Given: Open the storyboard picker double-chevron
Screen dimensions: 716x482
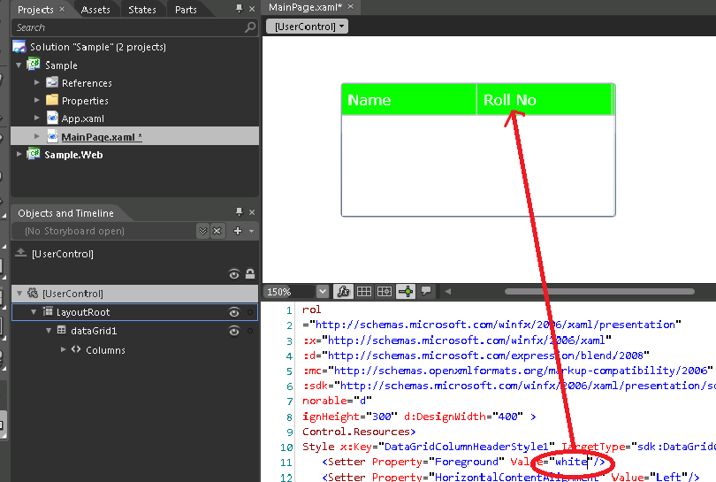Looking at the screenshot, I should (203, 231).
